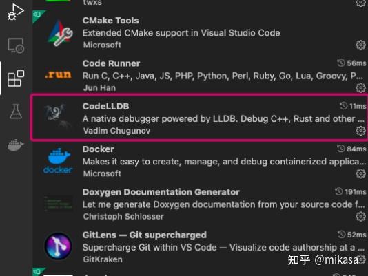Open the Docker extension title

coord(99,149)
